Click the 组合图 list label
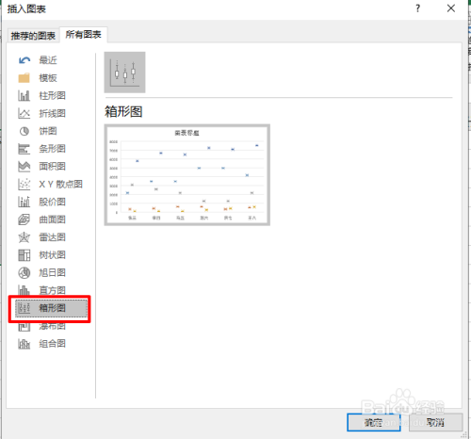The image size is (471, 439). coord(52,344)
